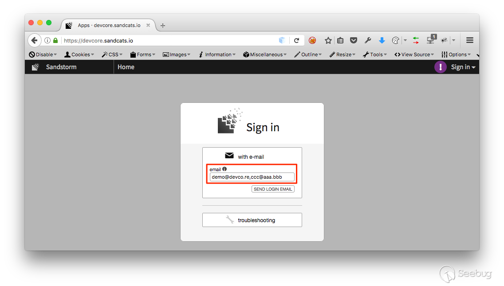Image resolution: width=504 pixels, height=286 pixels.
Task: Open the troubleshooting option
Action: pos(252,220)
